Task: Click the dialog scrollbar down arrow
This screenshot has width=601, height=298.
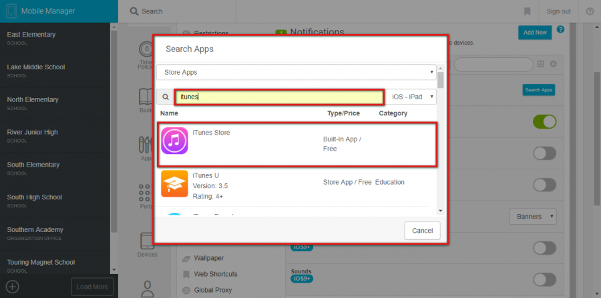Action: (x=441, y=211)
